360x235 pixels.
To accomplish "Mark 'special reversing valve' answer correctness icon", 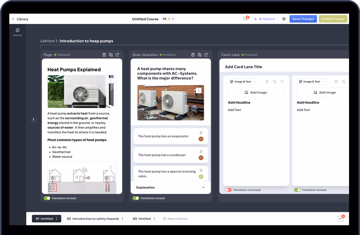I will [201, 177].
